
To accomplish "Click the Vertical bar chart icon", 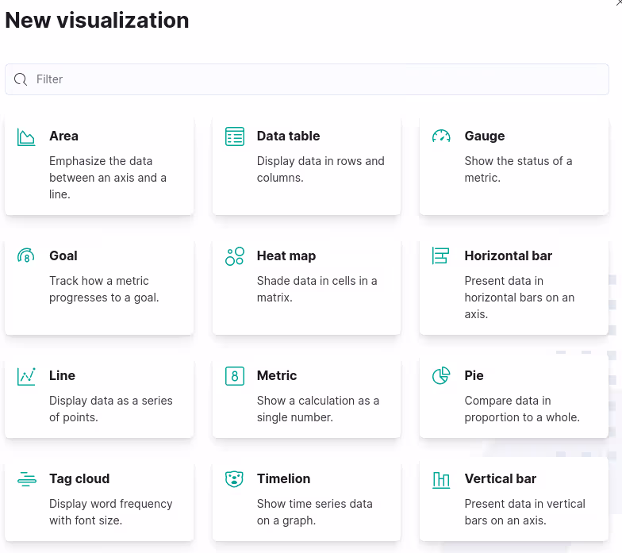I will pos(441,479).
